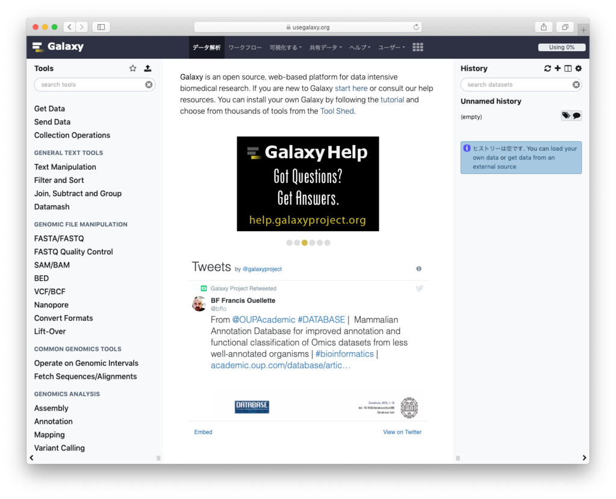Follow the tutorial link
Screen dimensions: 616x499
[x=392, y=100]
